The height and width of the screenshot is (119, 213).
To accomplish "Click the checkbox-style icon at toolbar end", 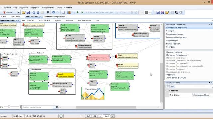I will 181,13.
